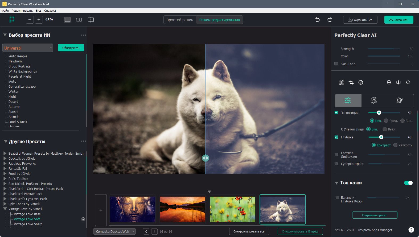Select the crop tool icon

(351, 82)
